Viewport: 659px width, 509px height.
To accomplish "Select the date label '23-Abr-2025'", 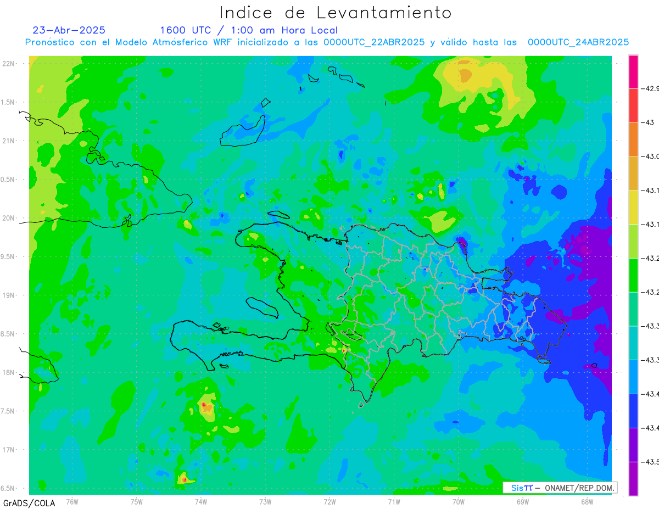I will [x=69, y=30].
